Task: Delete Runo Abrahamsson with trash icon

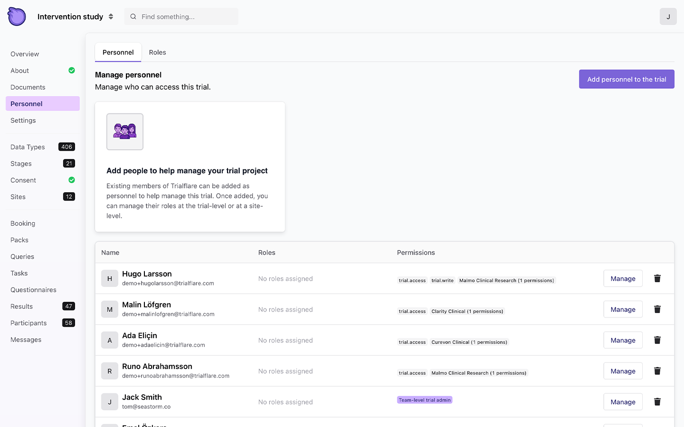Action: 657,371
